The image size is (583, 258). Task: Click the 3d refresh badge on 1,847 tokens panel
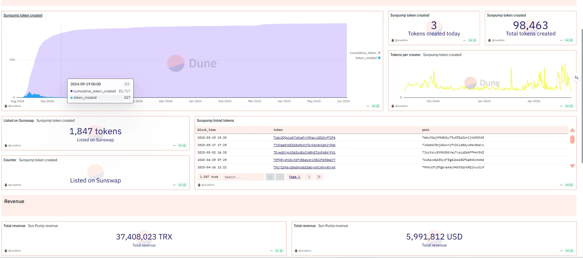[182, 145]
